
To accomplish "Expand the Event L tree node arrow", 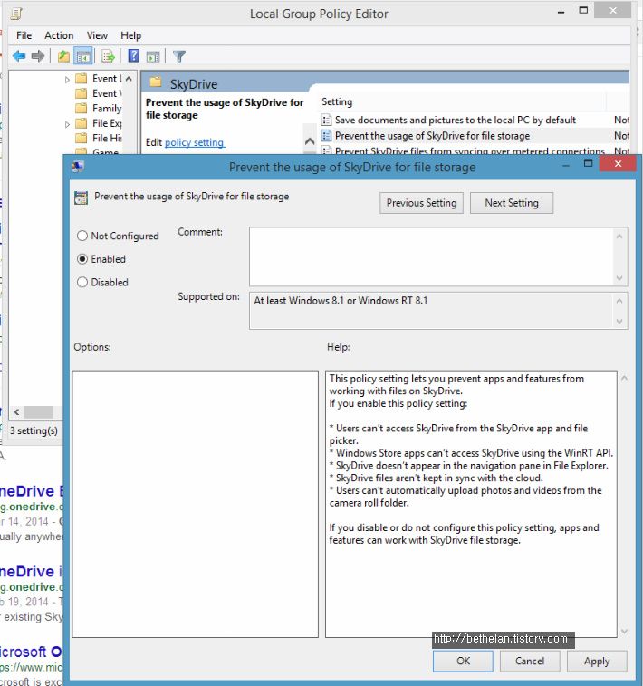I will click(67, 80).
